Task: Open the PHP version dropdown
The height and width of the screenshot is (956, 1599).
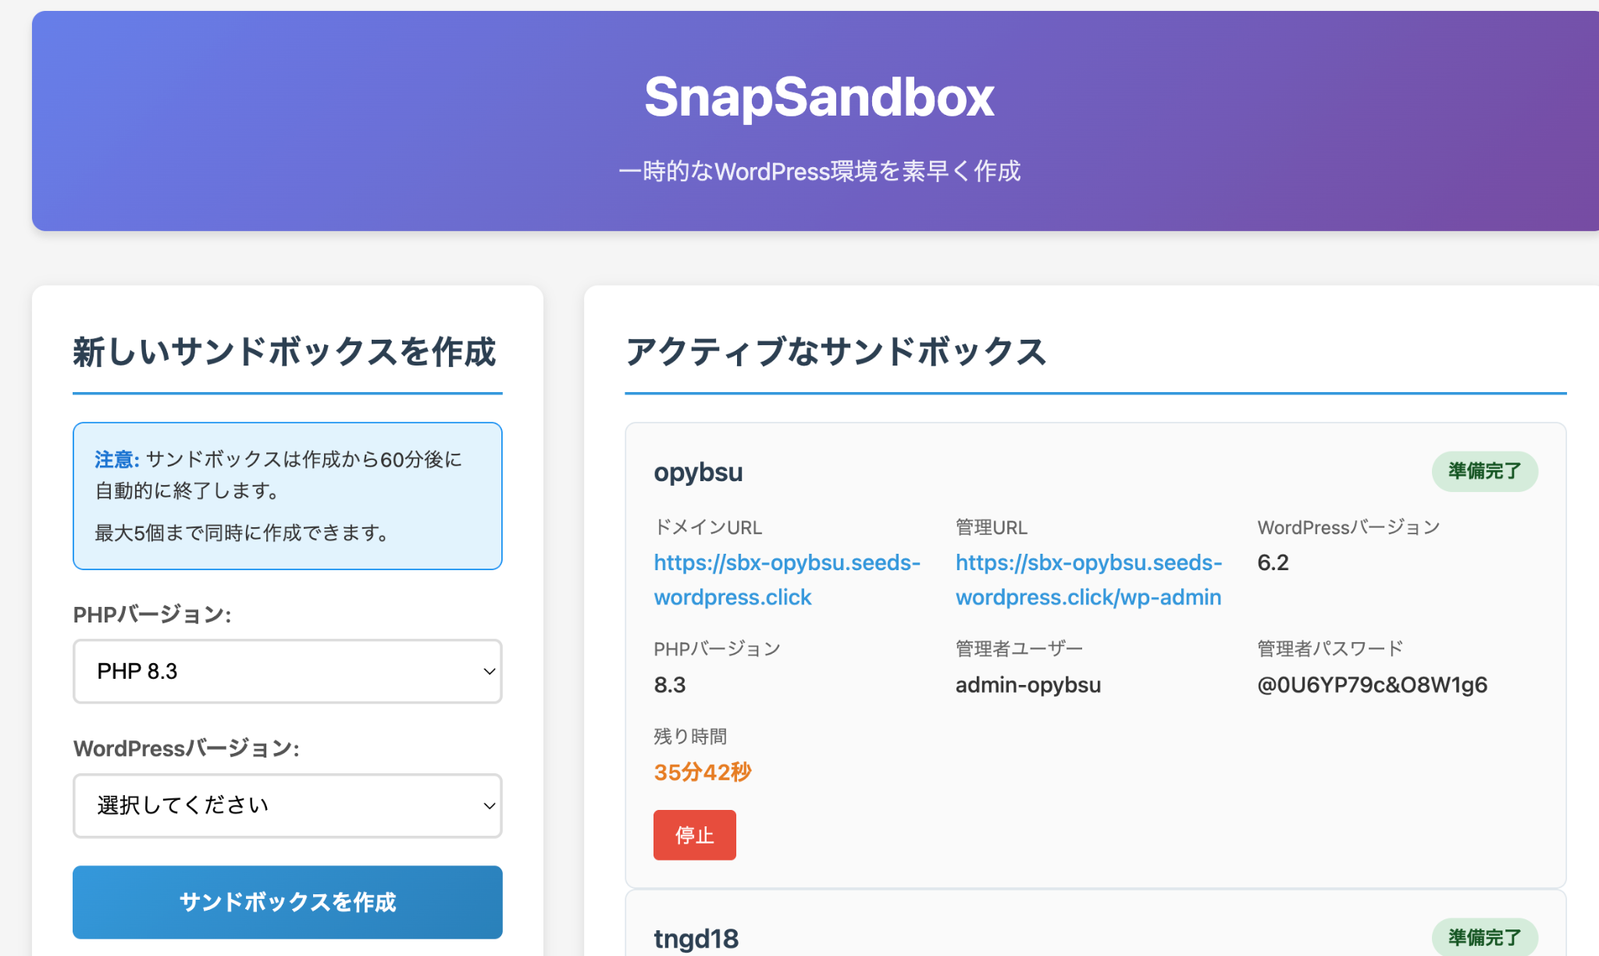Action: (287, 671)
